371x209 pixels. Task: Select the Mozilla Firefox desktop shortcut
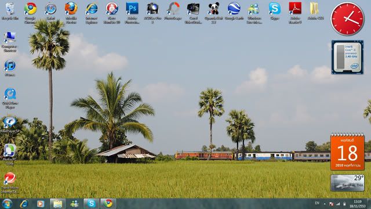coord(71,13)
